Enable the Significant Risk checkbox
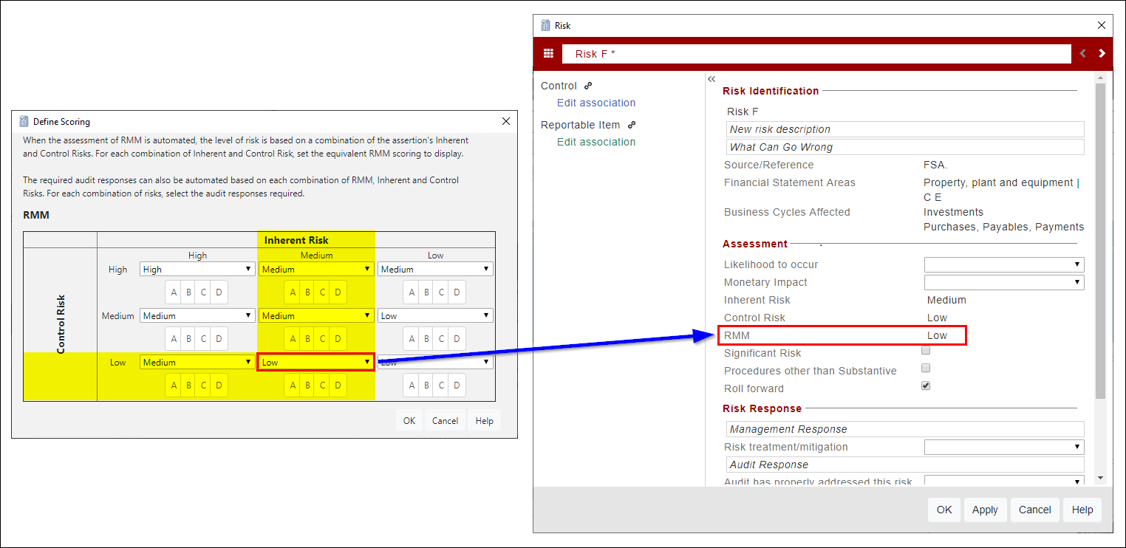Screen dimensions: 1126x548 click(926, 350)
